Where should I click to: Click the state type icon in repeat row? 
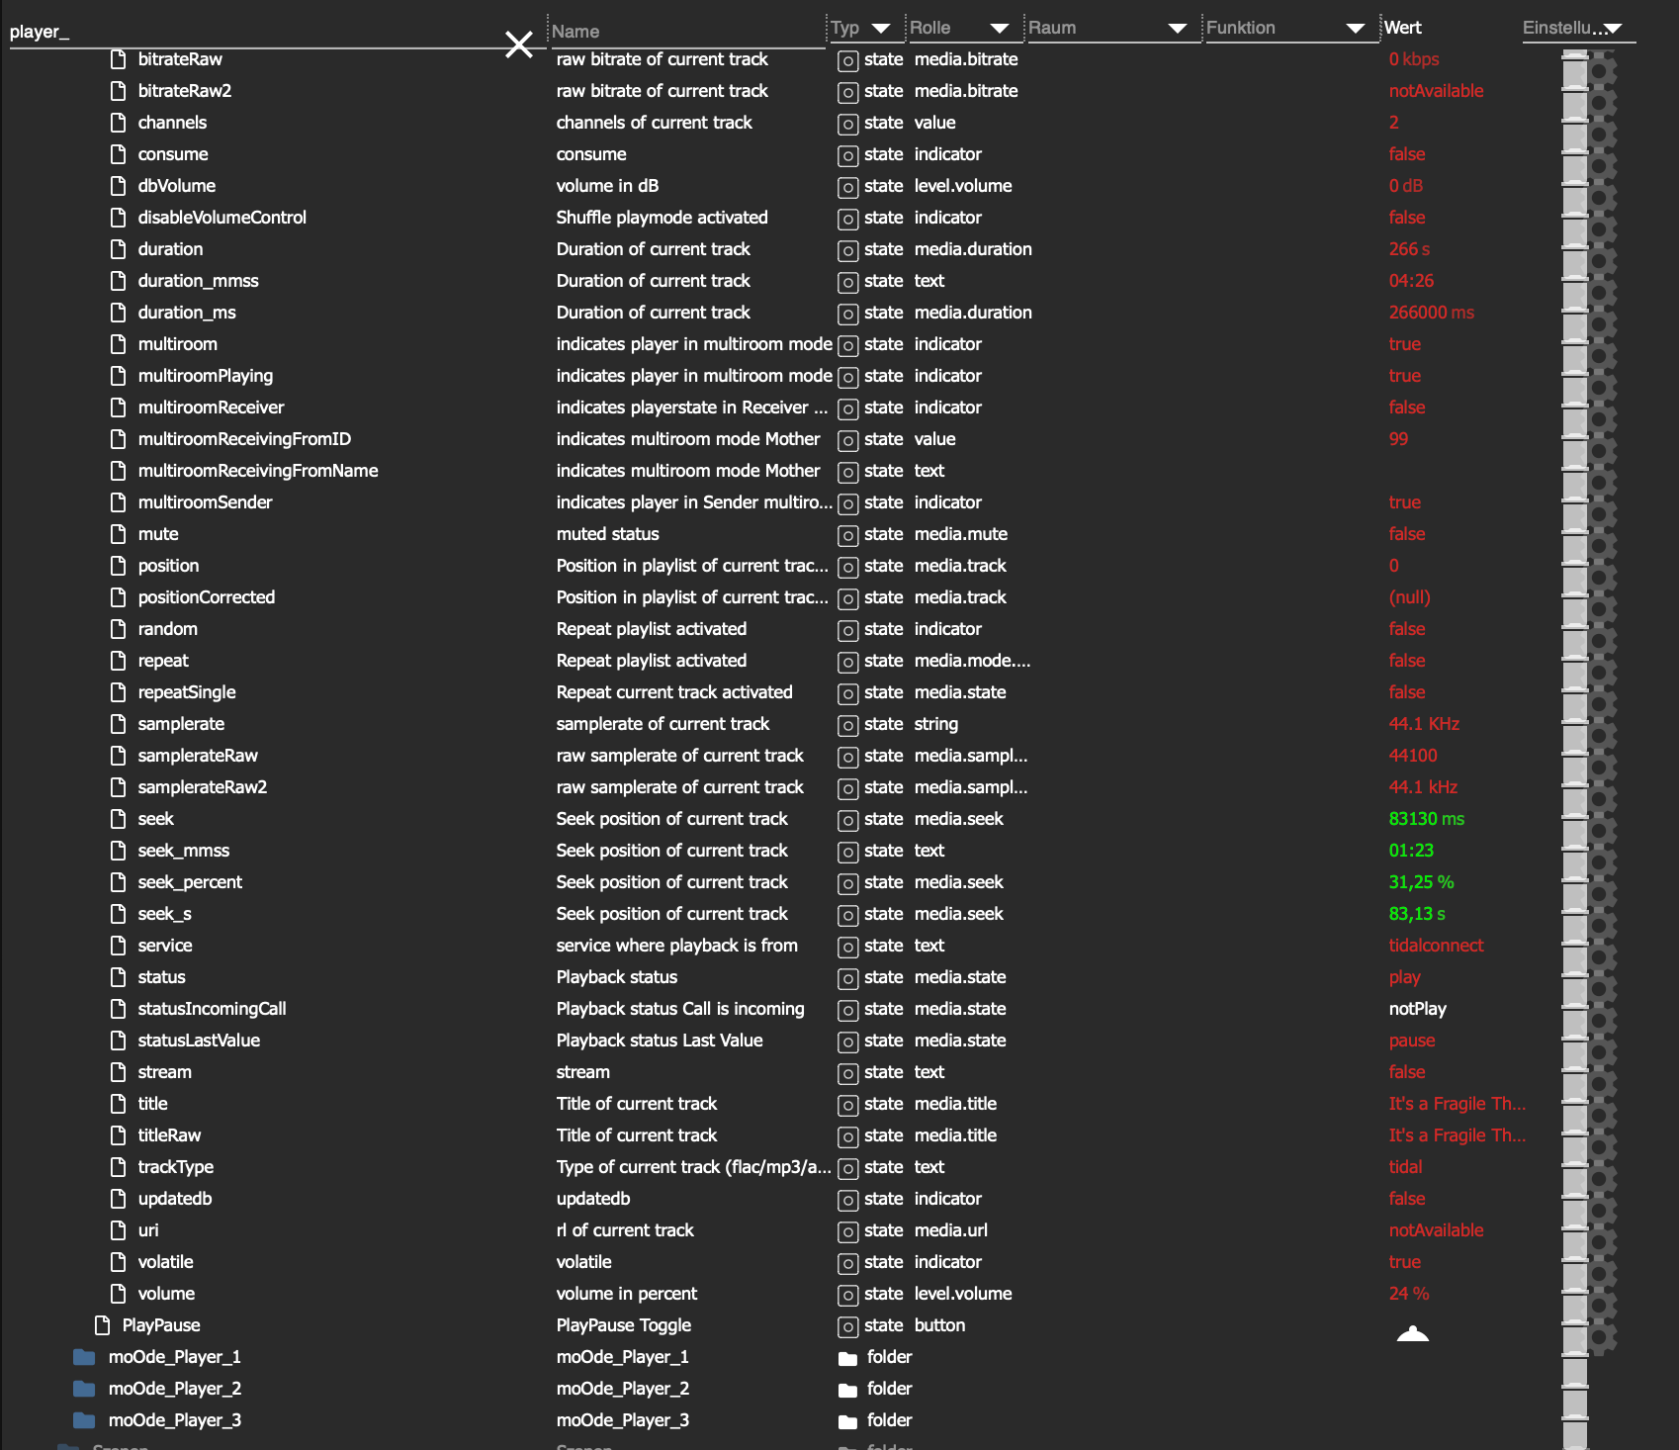click(847, 662)
